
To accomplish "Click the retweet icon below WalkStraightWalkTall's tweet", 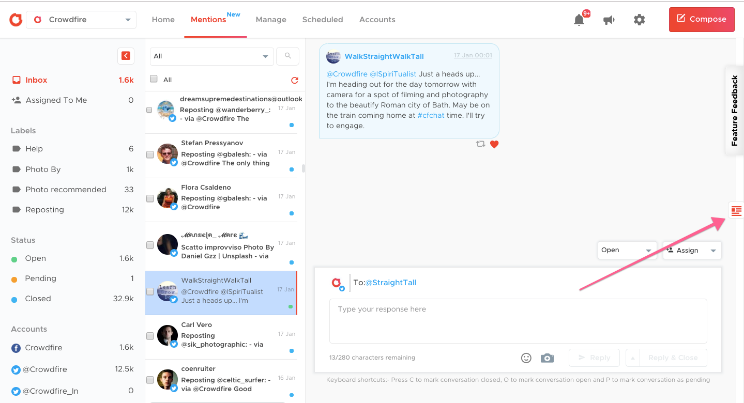I will (x=480, y=144).
